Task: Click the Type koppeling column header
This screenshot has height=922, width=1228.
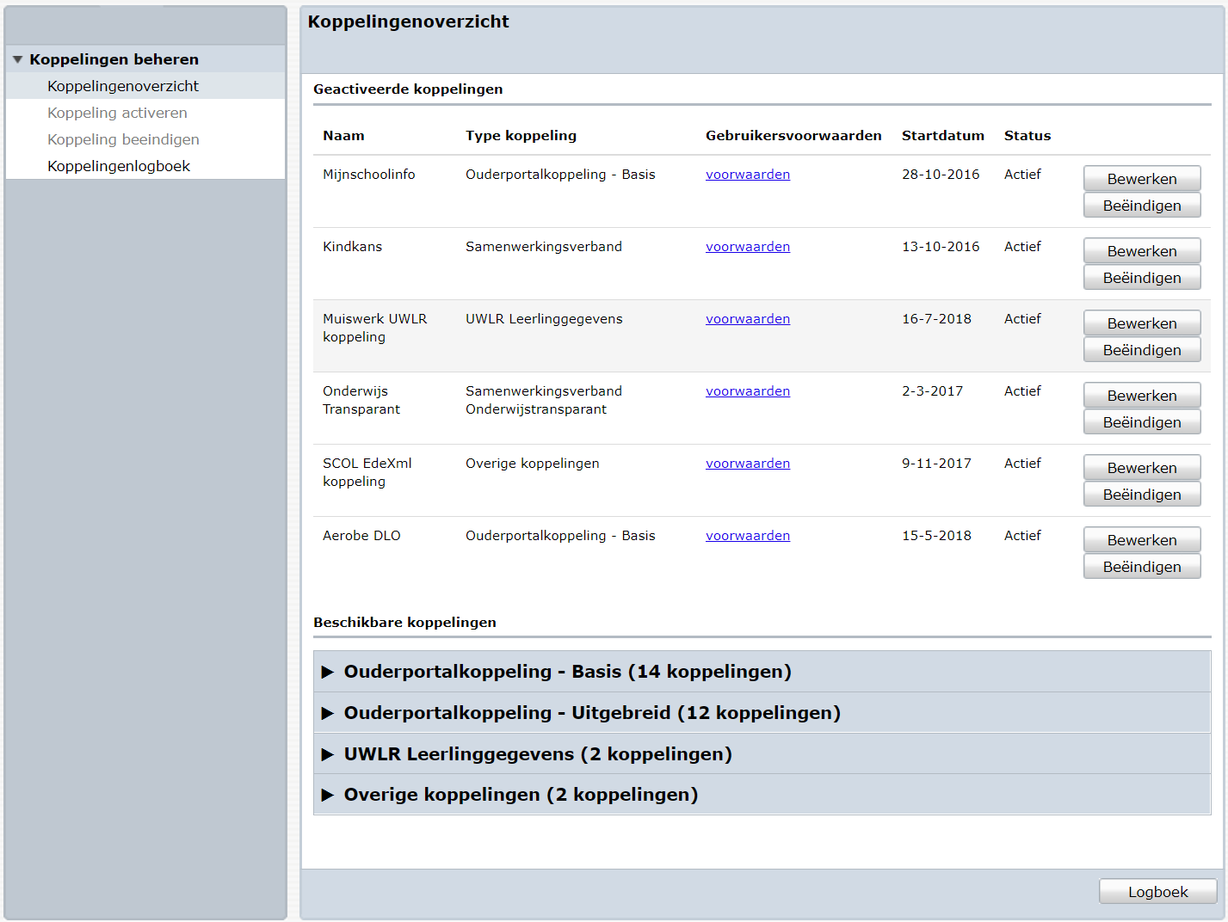Action: (x=521, y=136)
